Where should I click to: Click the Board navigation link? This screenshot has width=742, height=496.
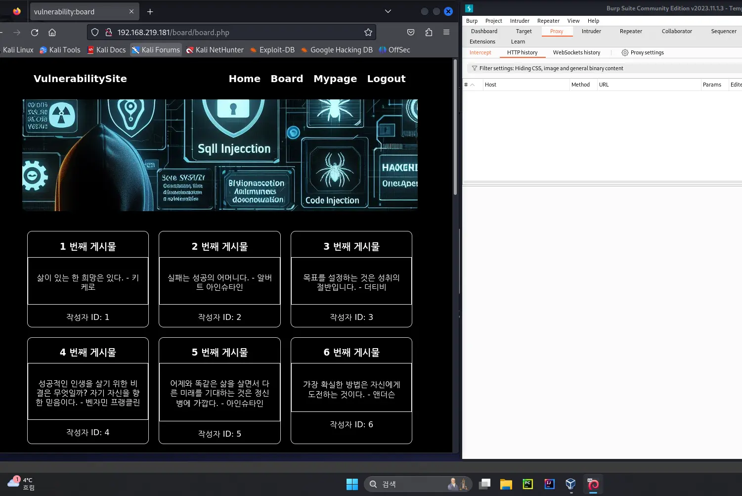coord(287,79)
